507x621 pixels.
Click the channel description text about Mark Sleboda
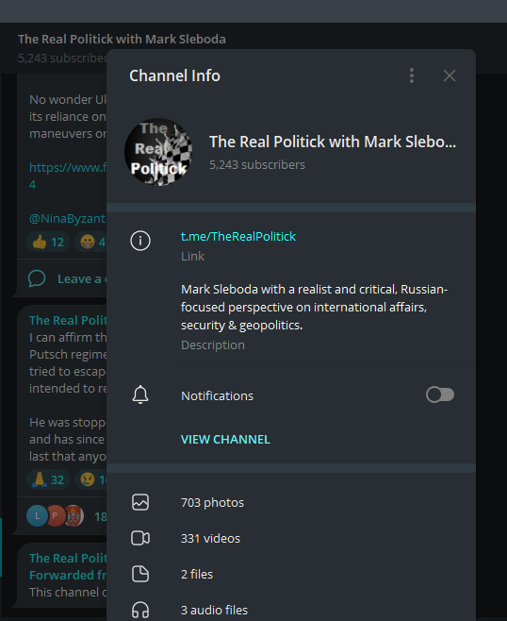coord(314,308)
